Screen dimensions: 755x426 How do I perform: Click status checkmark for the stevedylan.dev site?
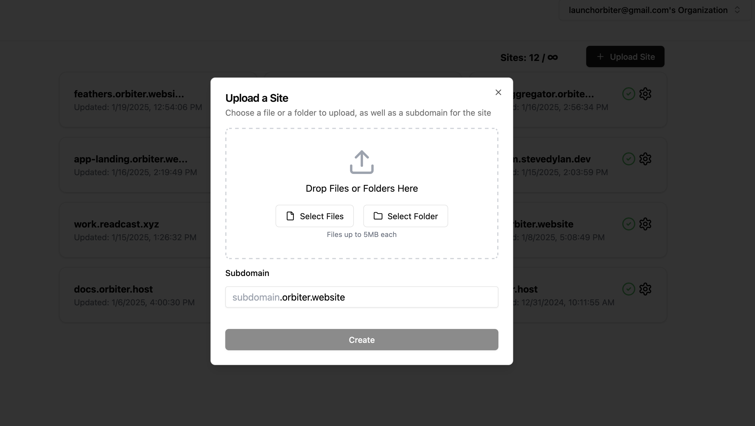pyautogui.click(x=628, y=159)
